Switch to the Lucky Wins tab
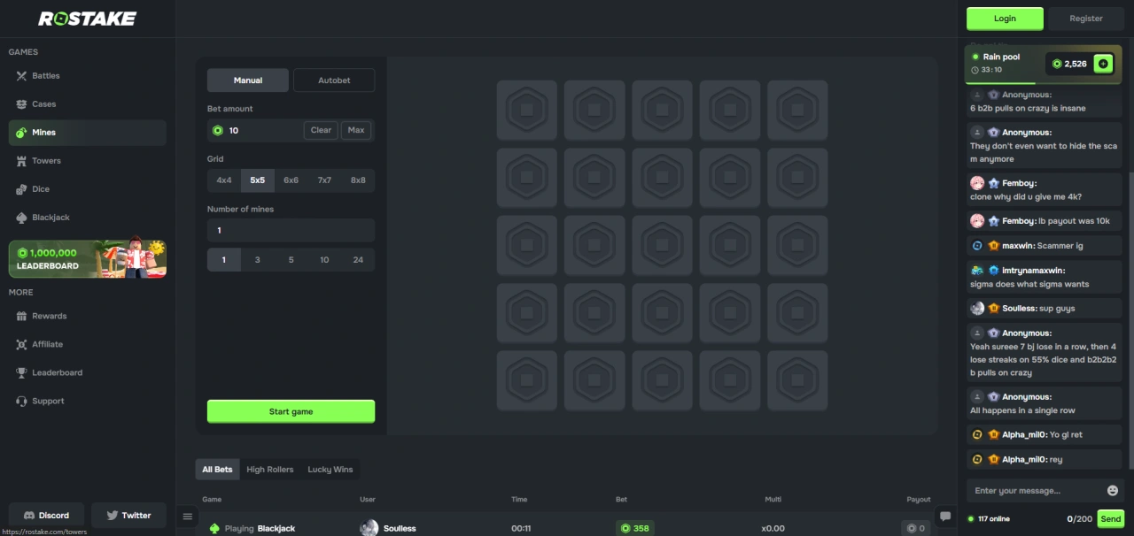The image size is (1134, 536). point(330,470)
